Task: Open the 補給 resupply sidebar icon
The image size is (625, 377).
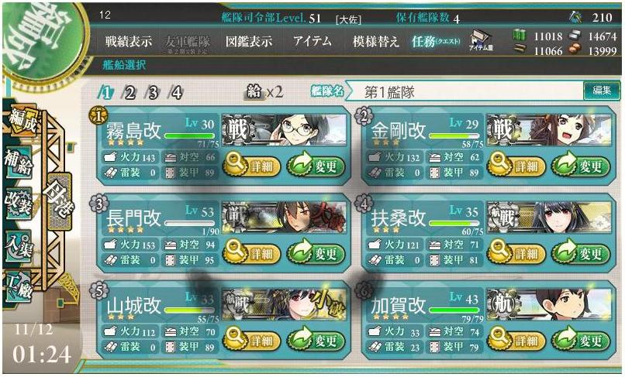Action: (x=19, y=163)
